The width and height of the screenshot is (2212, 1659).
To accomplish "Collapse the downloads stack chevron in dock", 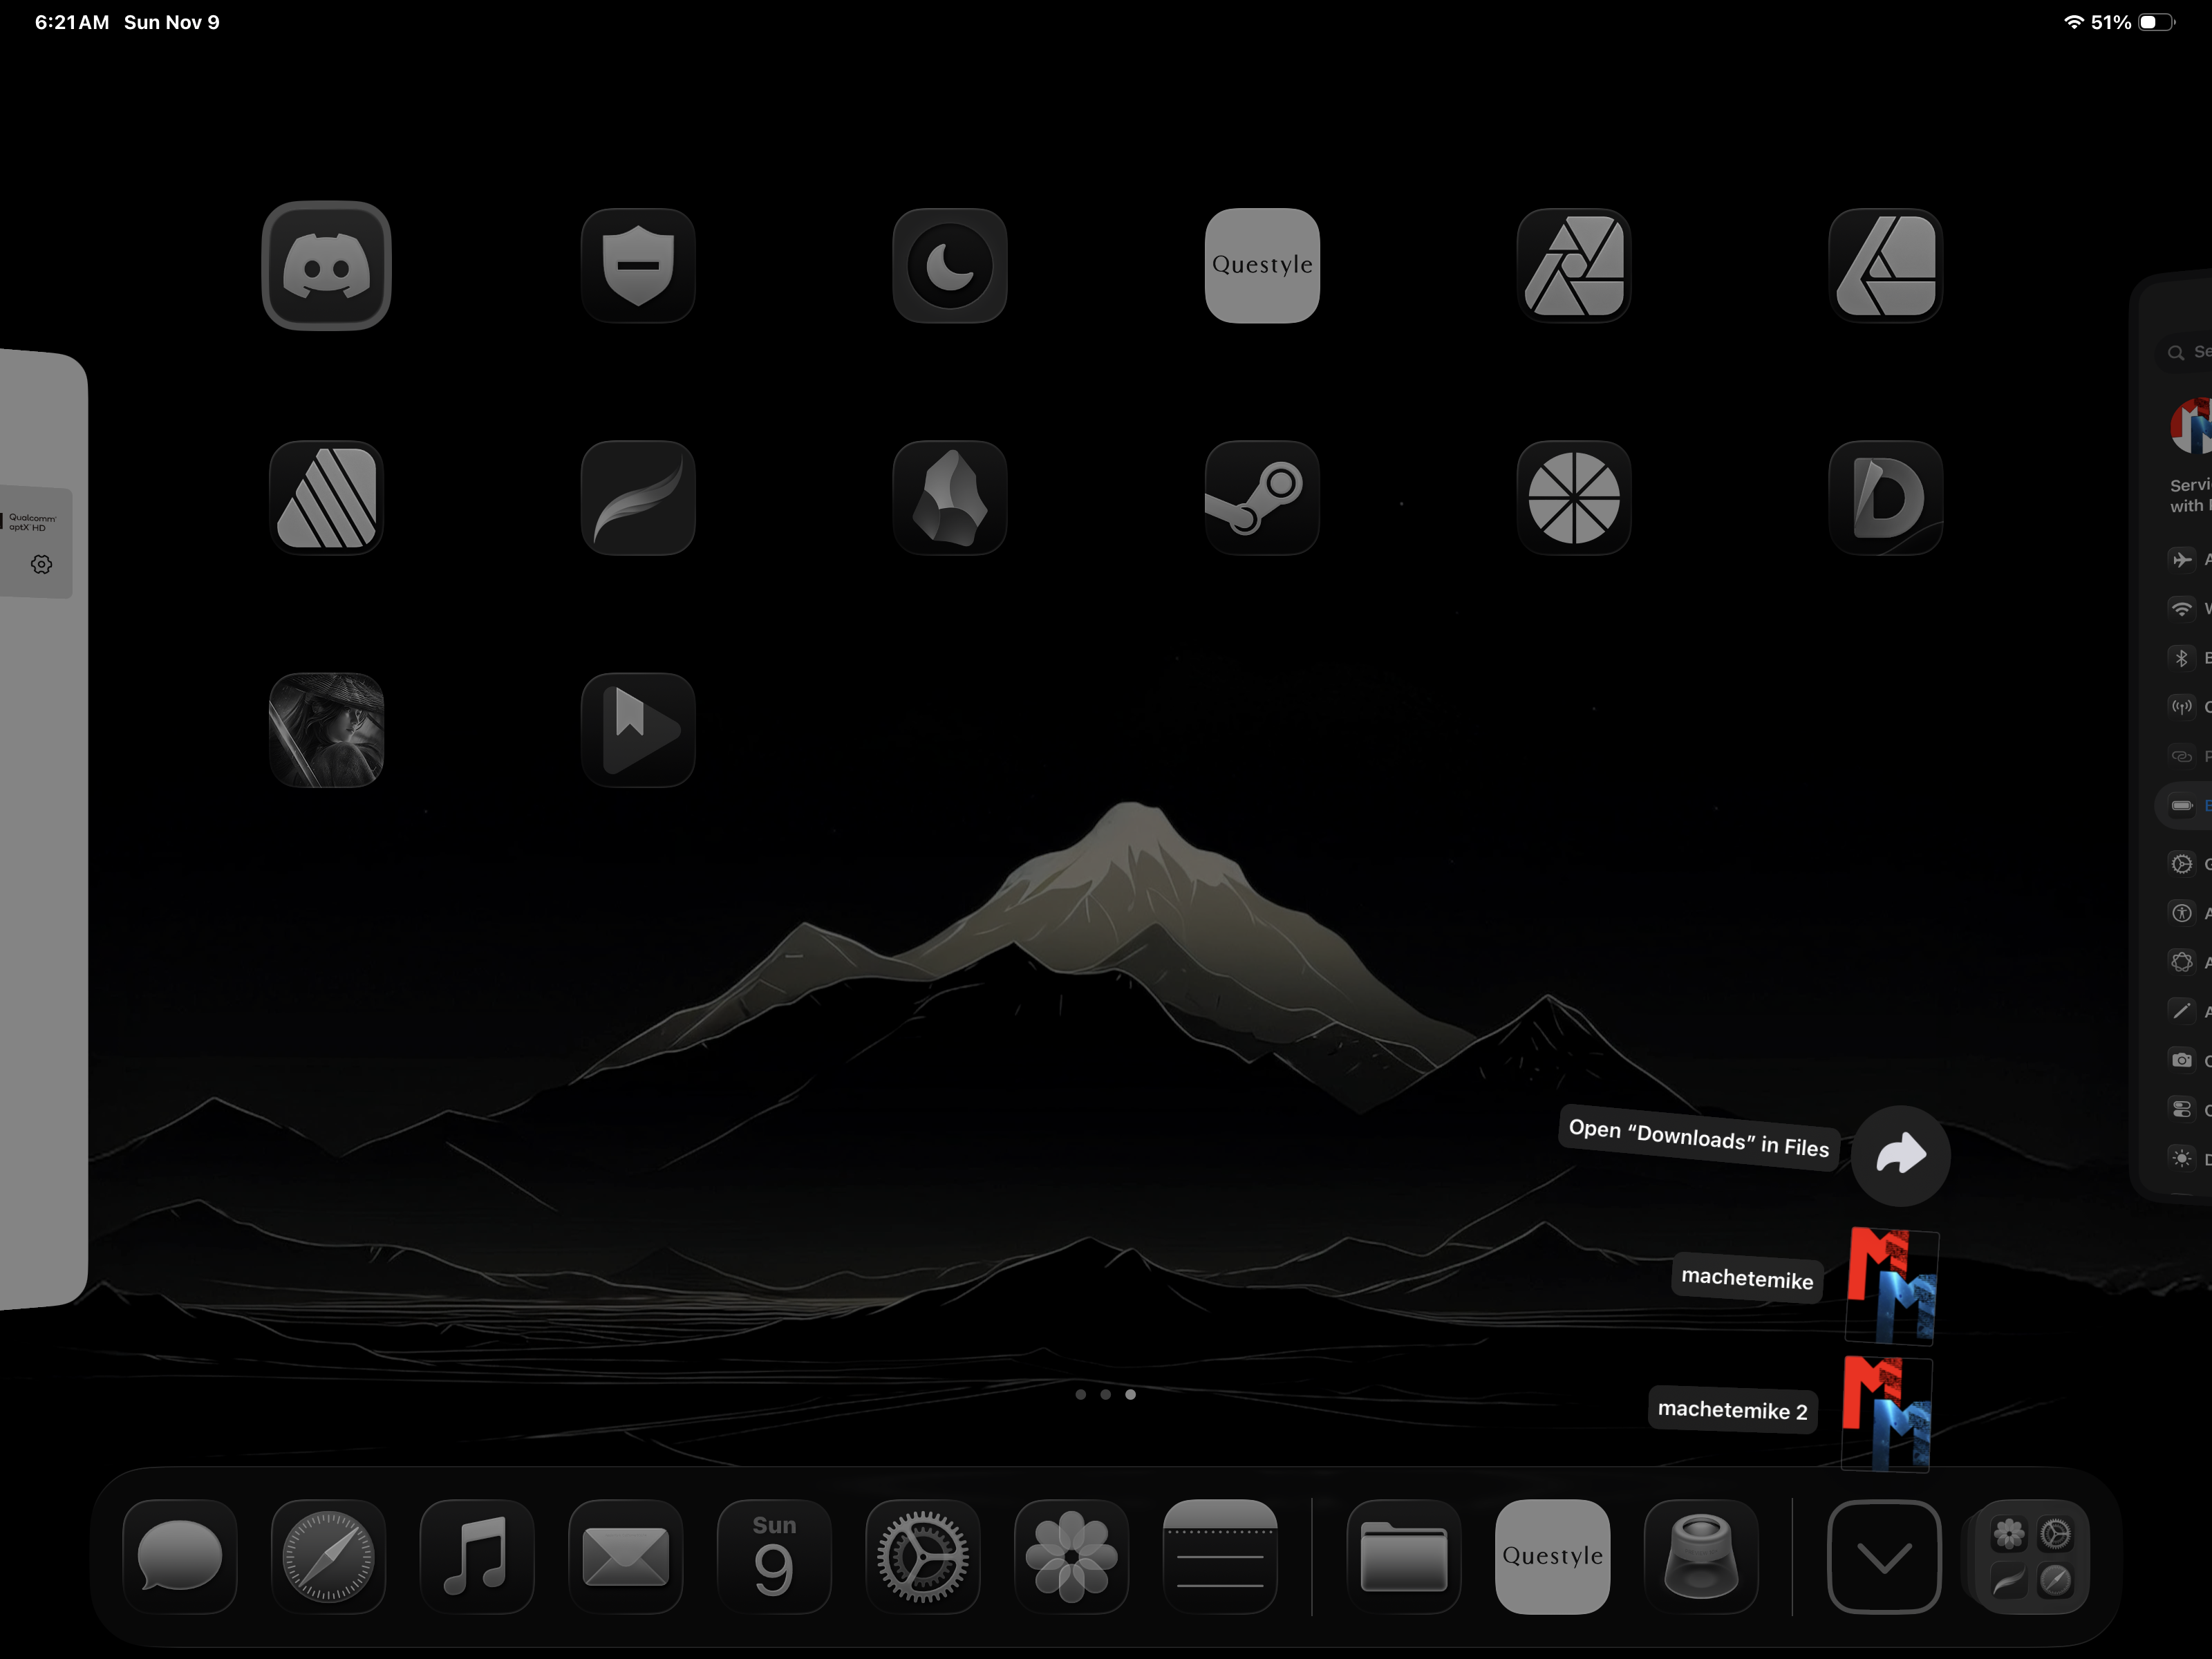I will tap(1884, 1556).
